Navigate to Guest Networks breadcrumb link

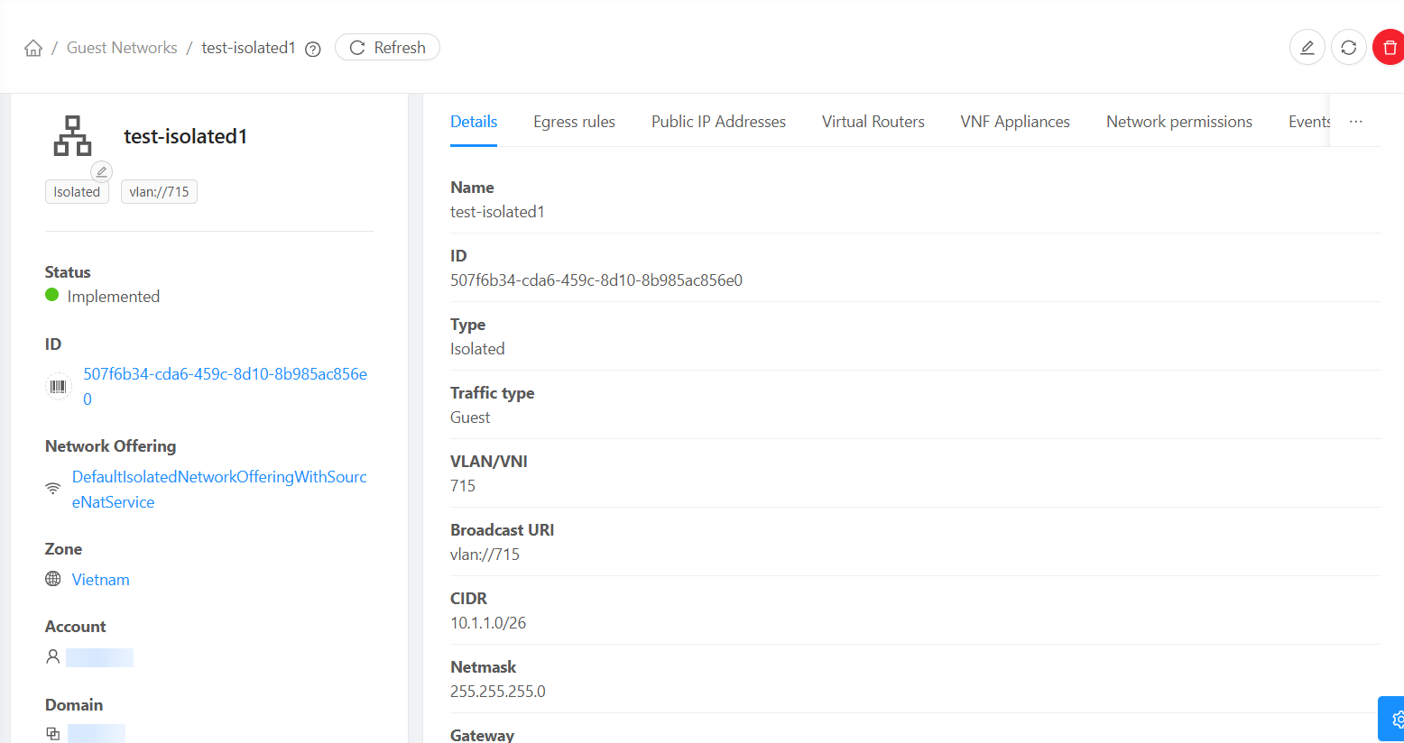(122, 48)
